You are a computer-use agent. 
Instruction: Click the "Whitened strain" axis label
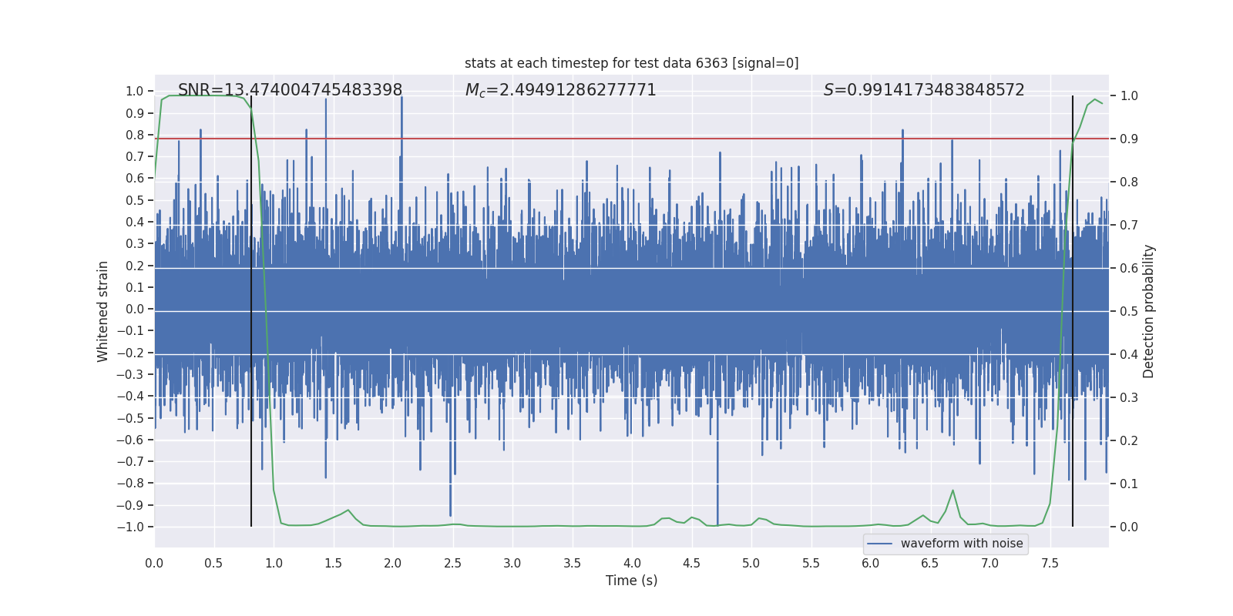(103, 311)
